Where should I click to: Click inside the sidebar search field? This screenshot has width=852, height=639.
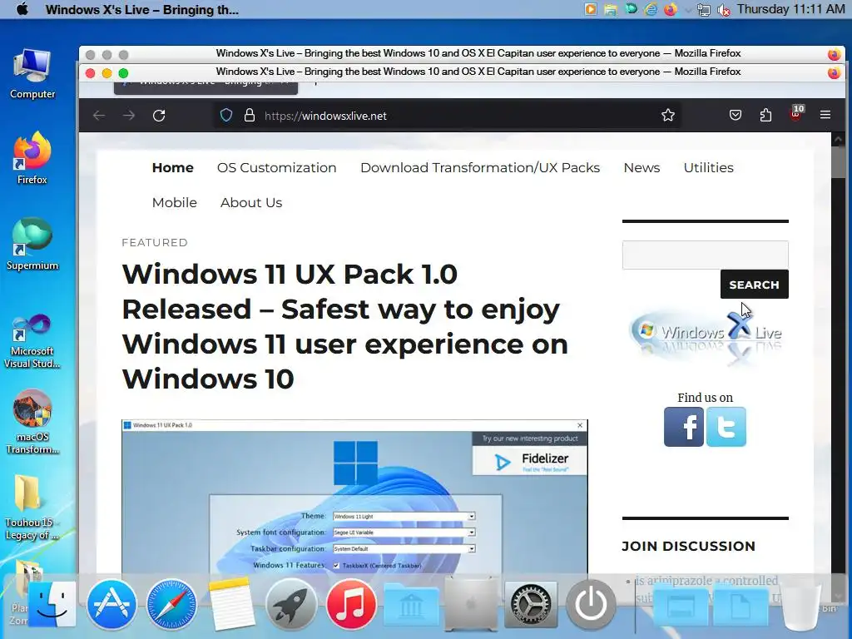pyautogui.click(x=706, y=255)
